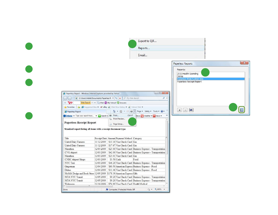Click the green Search Web arrow icon
278x215 pixels.
99,116
